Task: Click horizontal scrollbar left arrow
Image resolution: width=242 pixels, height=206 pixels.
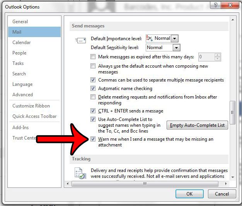Action: point(68,184)
